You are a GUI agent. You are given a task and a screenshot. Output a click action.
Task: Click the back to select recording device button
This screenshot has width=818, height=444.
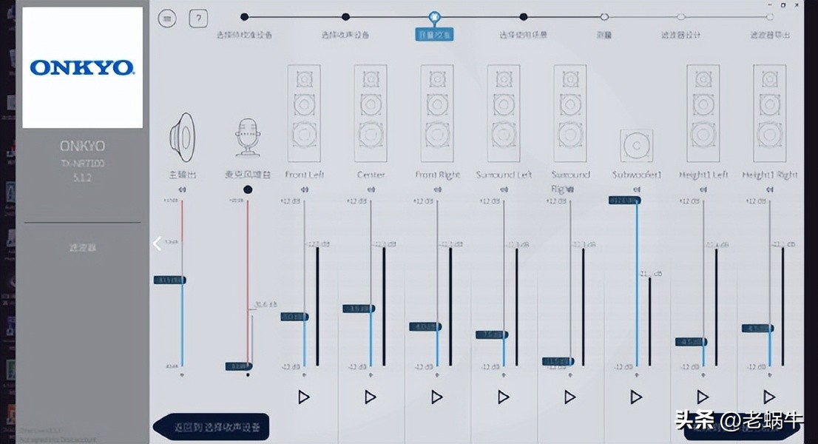pyautogui.click(x=212, y=427)
